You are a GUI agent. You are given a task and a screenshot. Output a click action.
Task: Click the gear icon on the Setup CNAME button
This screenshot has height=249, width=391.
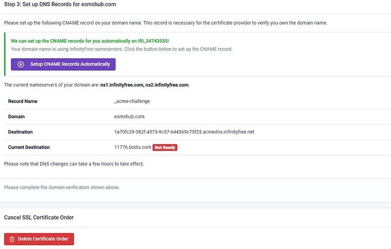point(20,65)
